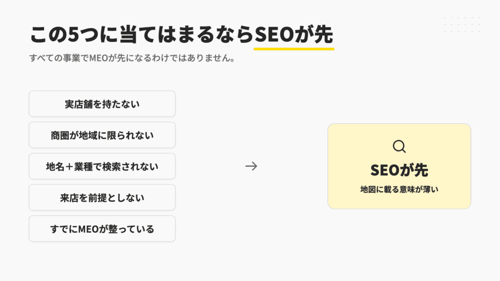
Task: Click the yellow card's empty bottom area
Action: pyautogui.click(x=399, y=201)
